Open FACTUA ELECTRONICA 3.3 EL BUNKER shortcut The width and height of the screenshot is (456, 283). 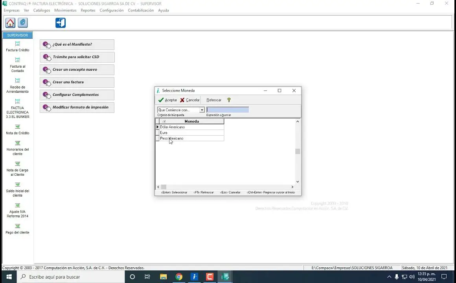pos(17,109)
